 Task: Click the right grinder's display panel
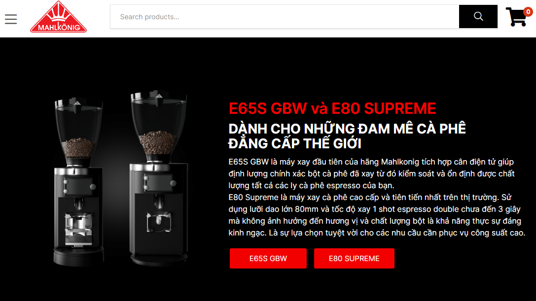pos(159,183)
